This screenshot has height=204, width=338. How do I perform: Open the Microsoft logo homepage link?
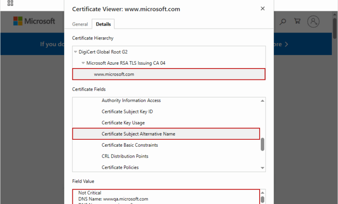point(34,21)
